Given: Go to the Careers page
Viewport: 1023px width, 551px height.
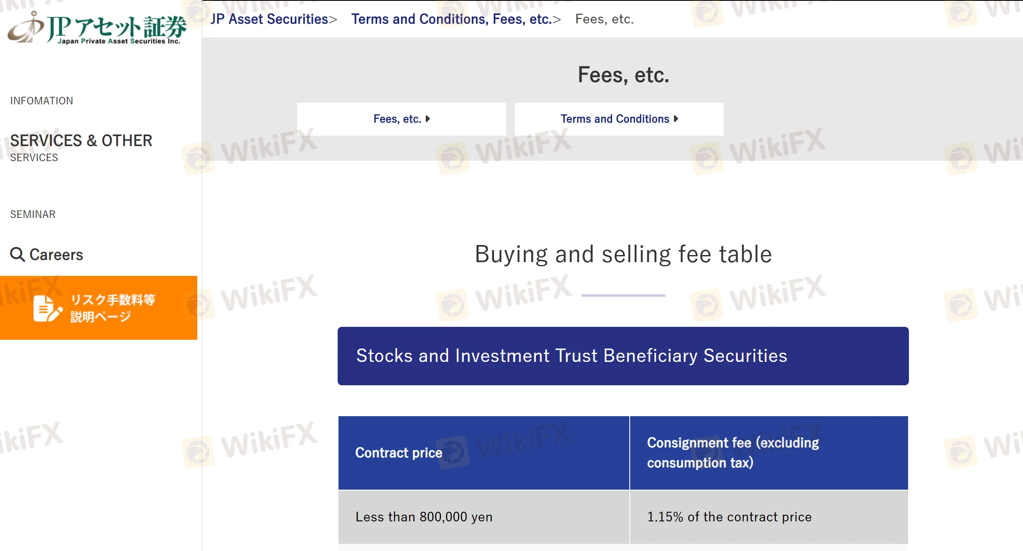Looking at the screenshot, I should pyautogui.click(x=56, y=255).
